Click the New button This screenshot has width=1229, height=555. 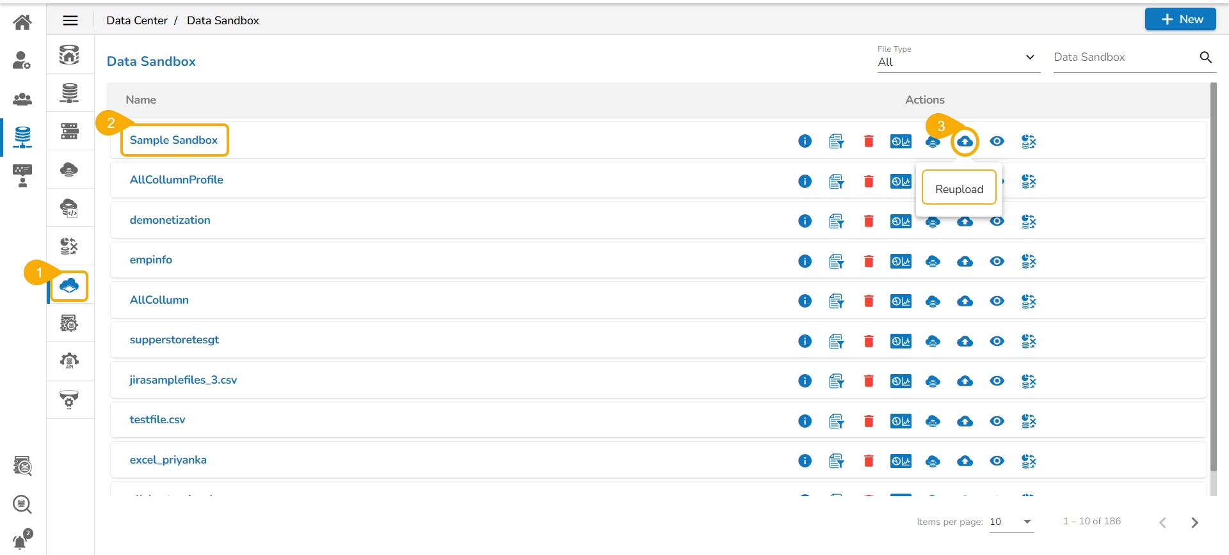pos(1180,19)
